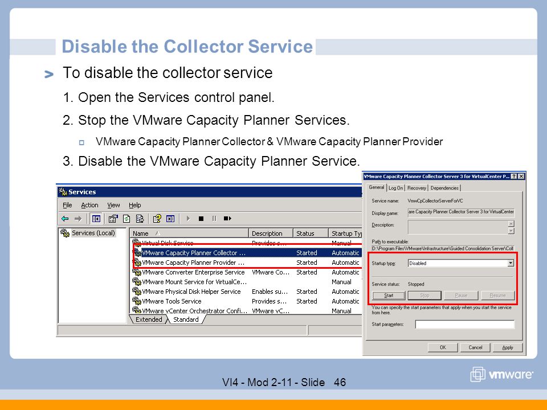Open the Help menu in Services

(134, 205)
